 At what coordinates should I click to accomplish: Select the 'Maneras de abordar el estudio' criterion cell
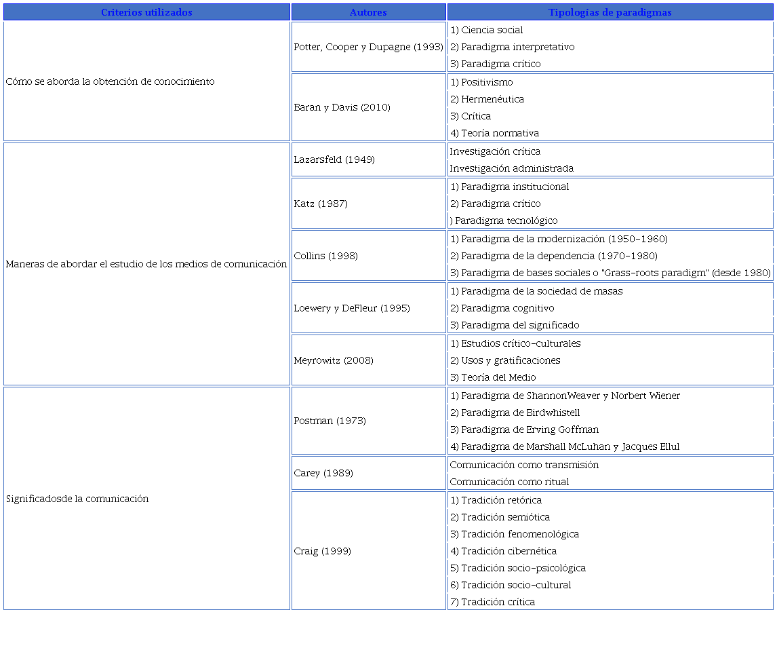[x=146, y=264]
